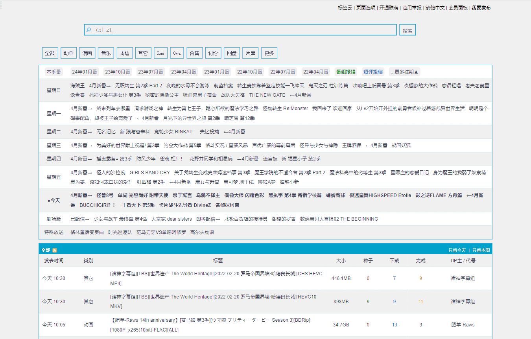This screenshot has height=339, width=531.
Task: Open the 海贼王 anime link
Action: click(x=77, y=85)
